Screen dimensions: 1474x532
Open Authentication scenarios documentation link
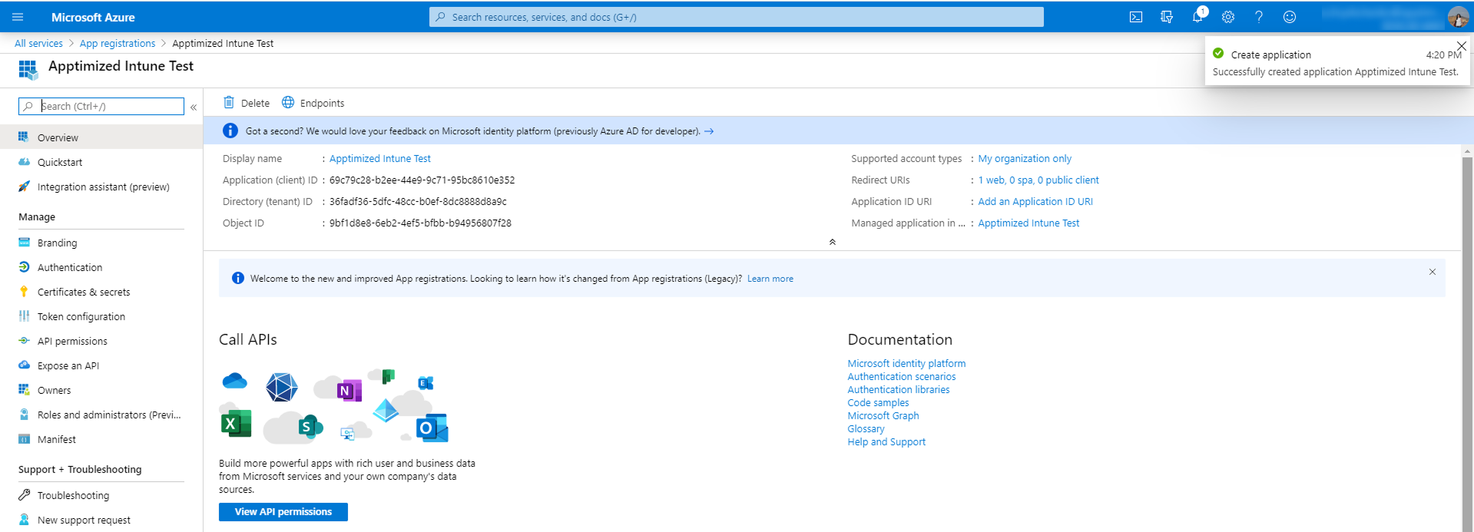902,376
